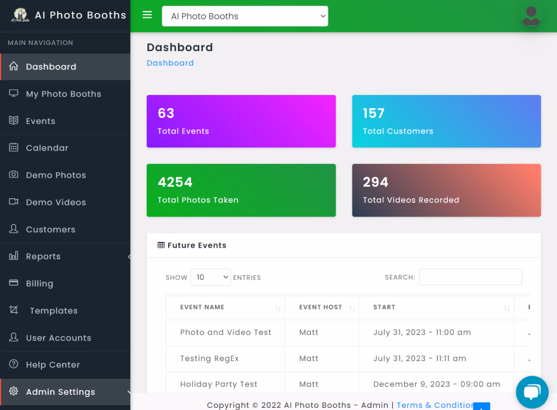Click the Billing credit card icon

click(x=14, y=283)
